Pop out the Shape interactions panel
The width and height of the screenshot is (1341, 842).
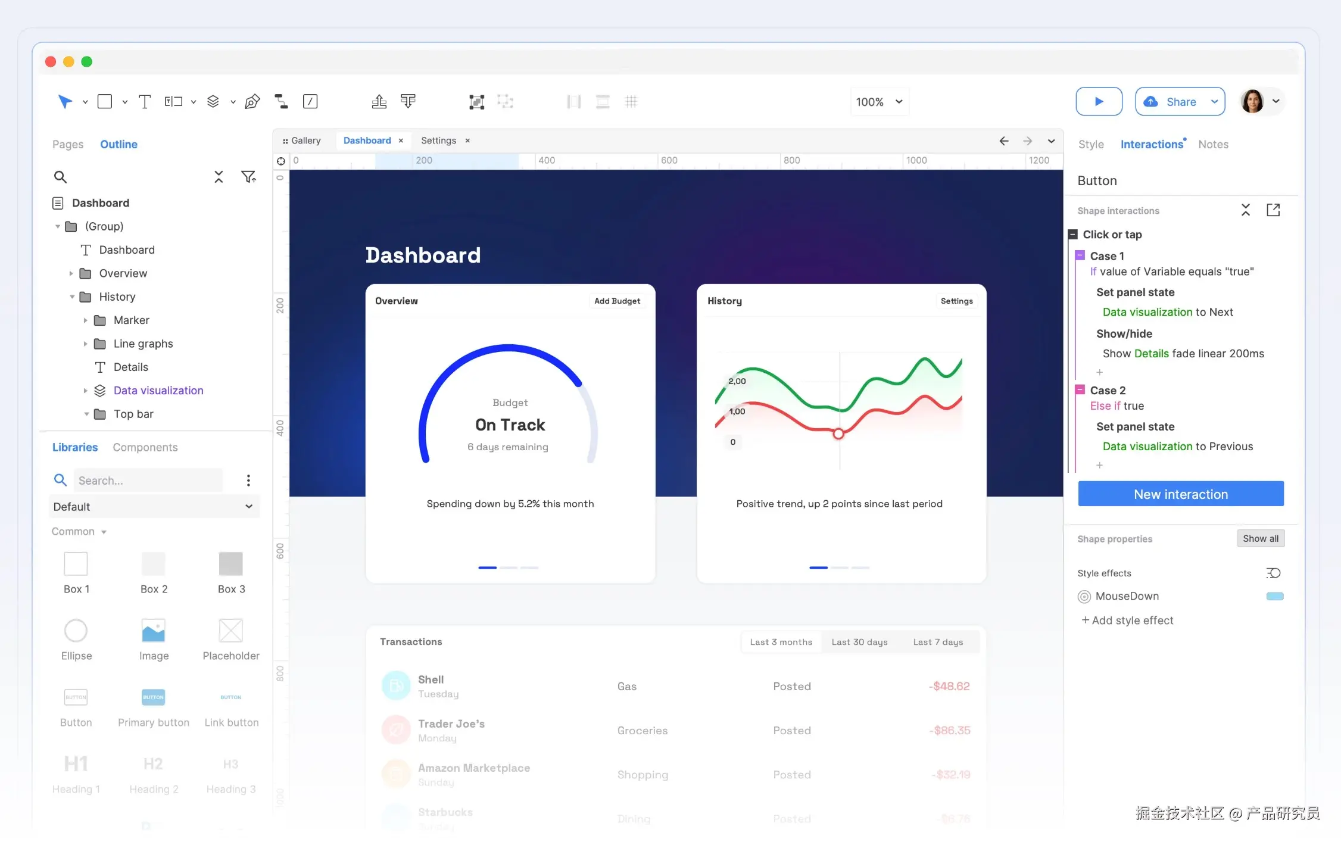tap(1273, 210)
